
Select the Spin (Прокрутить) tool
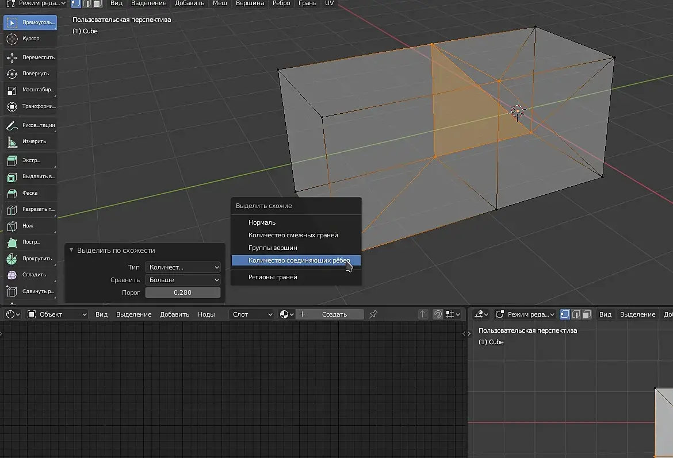(x=30, y=259)
